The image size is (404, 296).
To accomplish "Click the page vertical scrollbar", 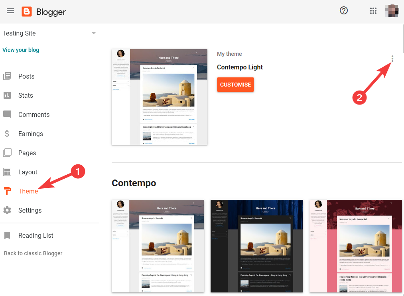I will click(x=403, y=39).
